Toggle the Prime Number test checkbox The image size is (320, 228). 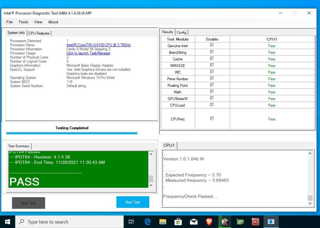click(212, 78)
